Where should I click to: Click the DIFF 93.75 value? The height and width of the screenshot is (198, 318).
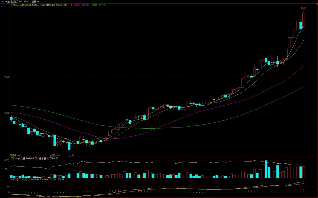point(37,179)
